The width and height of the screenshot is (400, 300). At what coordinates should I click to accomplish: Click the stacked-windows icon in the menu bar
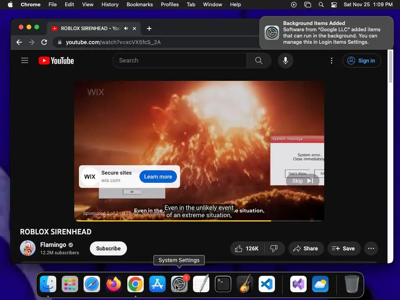tap(308, 5)
